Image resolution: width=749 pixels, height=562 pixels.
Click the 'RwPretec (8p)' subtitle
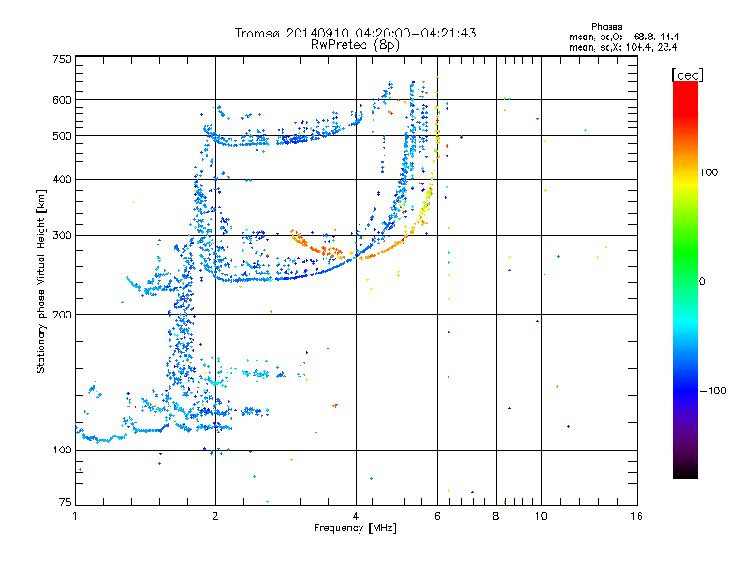[355, 45]
